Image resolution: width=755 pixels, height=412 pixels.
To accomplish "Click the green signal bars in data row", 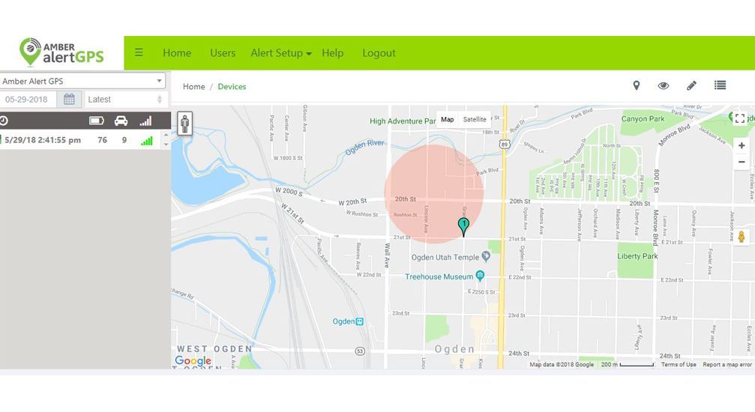I will [146, 141].
